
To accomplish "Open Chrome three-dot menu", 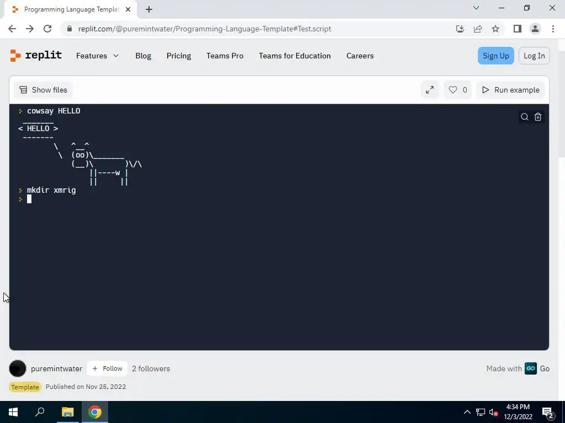I will [x=553, y=29].
